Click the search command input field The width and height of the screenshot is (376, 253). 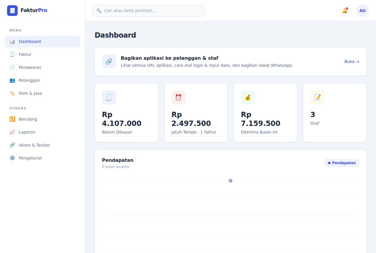click(149, 11)
